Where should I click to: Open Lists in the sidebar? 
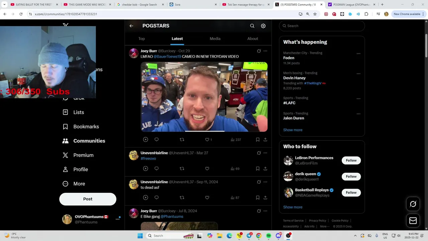(x=73, y=112)
